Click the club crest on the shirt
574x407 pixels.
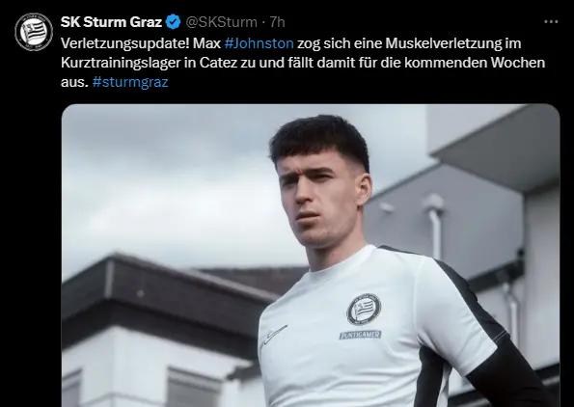coord(364,310)
